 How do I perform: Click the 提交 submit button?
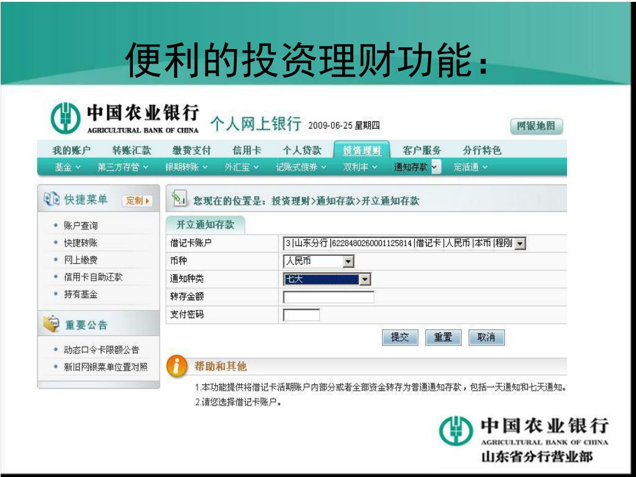click(x=399, y=337)
